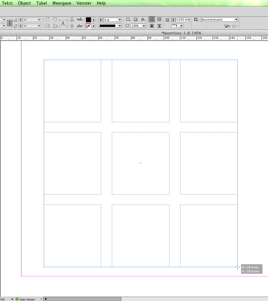Click the 100% opacity field
Image resolution: width=268 pixels, height=301 pixels.
coord(136,26)
